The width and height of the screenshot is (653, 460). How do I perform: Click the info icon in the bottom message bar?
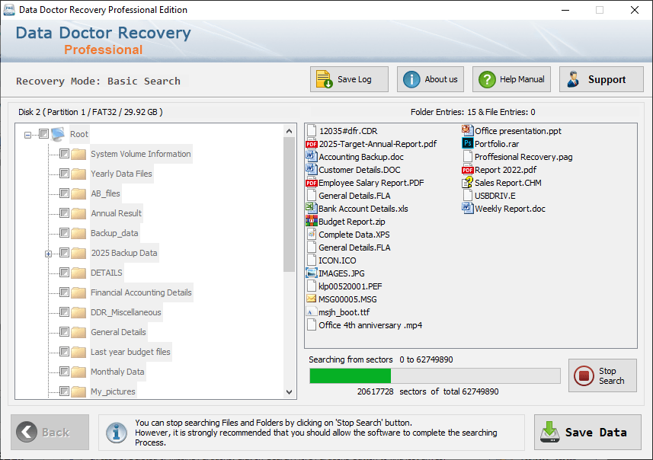point(116,433)
